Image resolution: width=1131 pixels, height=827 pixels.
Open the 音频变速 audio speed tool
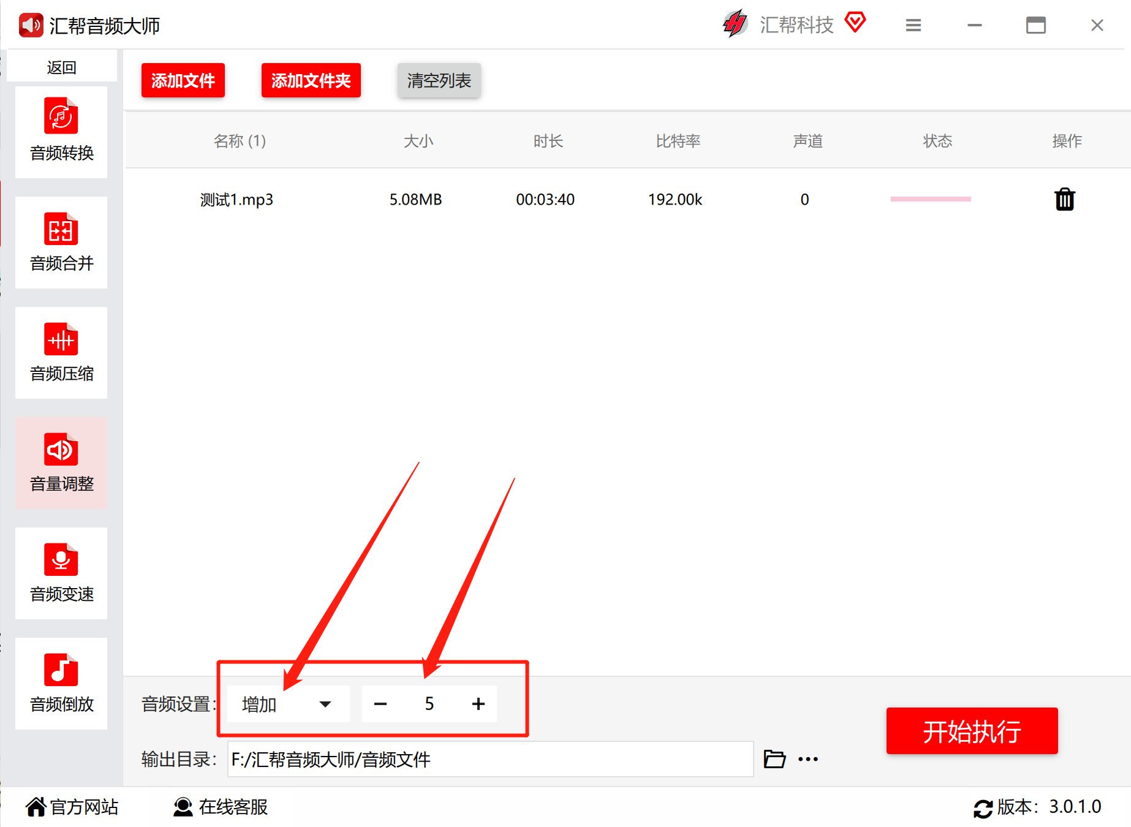(61, 573)
